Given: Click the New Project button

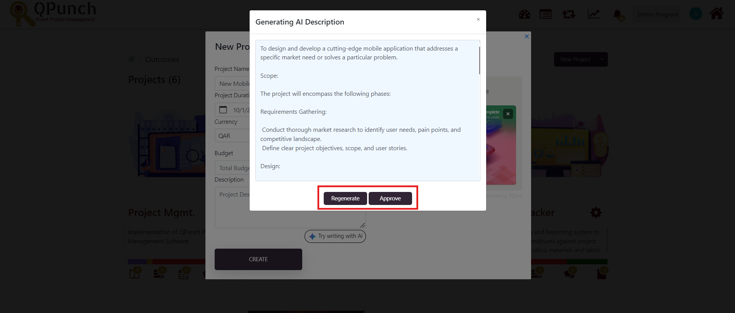Looking at the screenshot, I should [x=575, y=59].
